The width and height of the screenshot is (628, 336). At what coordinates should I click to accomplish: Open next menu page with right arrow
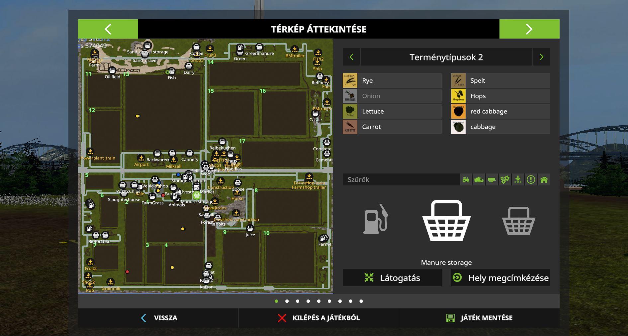529,29
